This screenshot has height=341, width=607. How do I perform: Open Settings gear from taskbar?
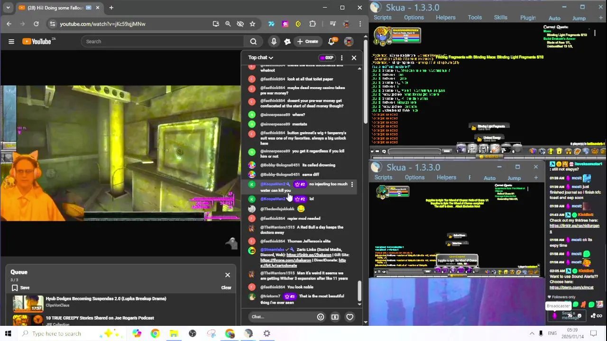pos(267,333)
